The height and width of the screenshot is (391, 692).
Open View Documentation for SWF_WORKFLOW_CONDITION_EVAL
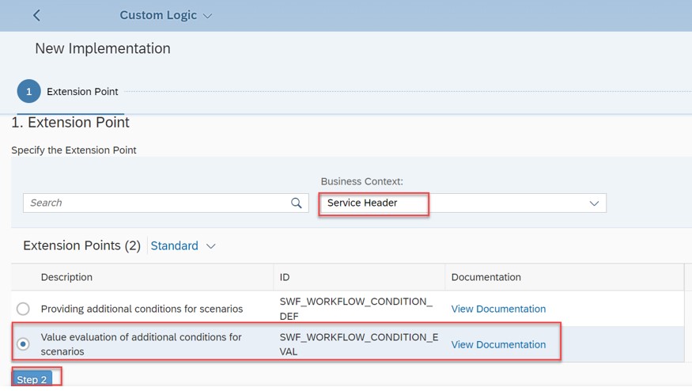pyautogui.click(x=498, y=344)
